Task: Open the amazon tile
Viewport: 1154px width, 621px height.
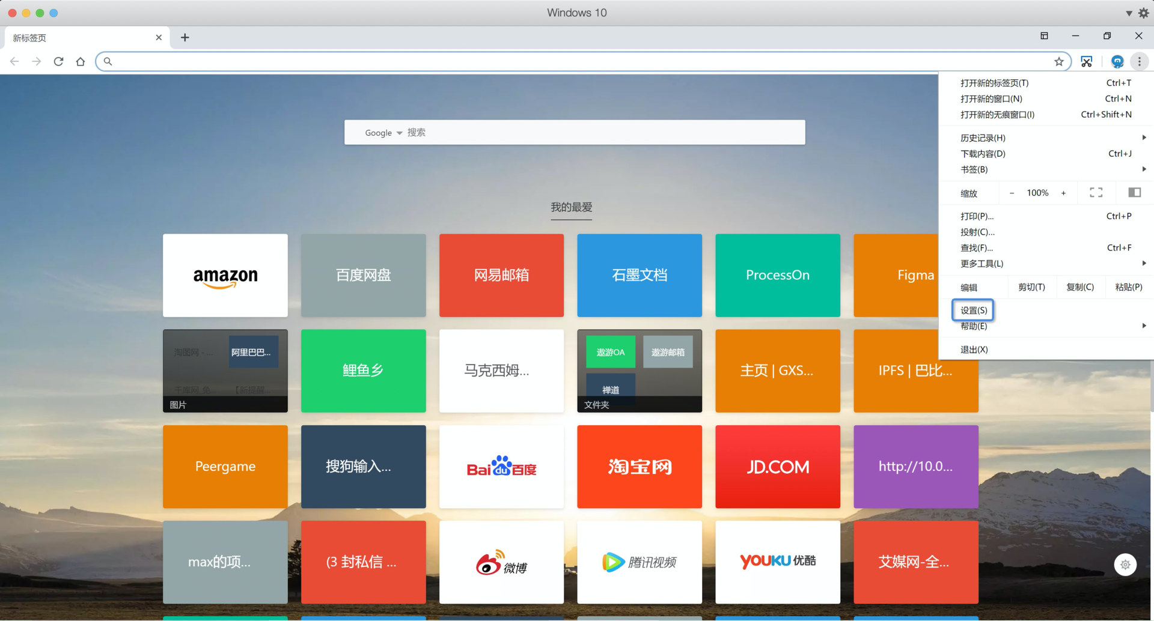Action: click(225, 275)
